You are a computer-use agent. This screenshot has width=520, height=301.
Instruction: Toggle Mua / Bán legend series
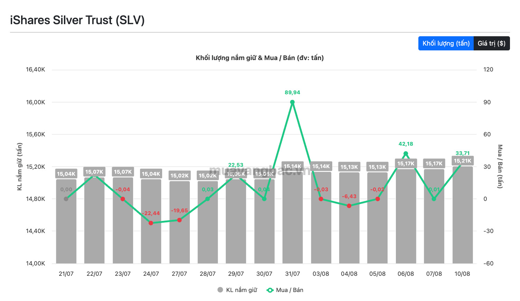coord(285,290)
